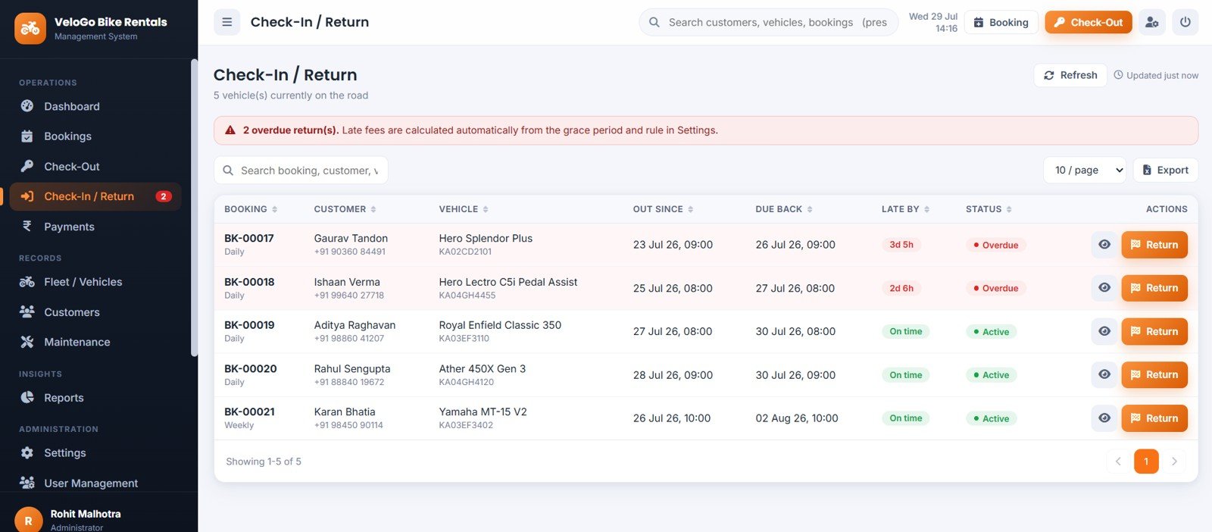
Task: Click the Booking button in top bar
Action: click(1001, 22)
